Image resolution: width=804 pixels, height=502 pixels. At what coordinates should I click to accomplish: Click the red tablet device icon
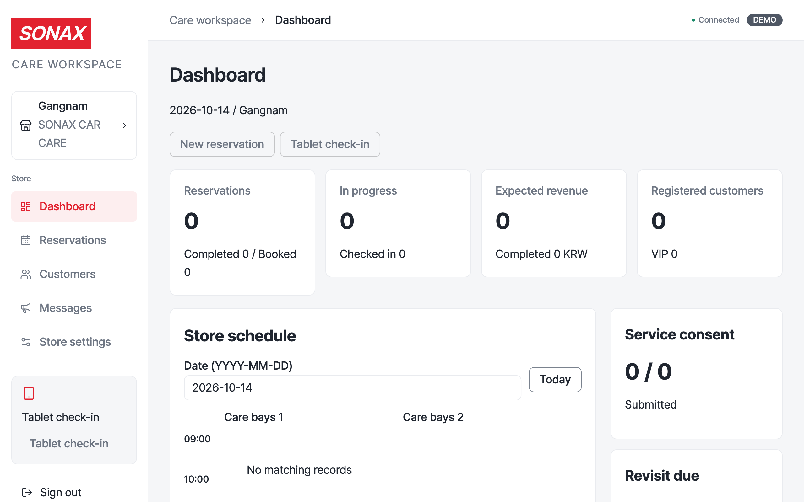click(29, 393)
